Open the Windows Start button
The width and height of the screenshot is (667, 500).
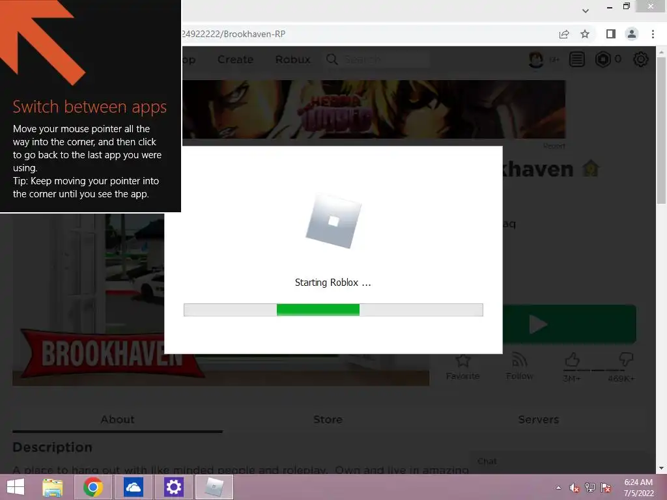click(16, 487)
